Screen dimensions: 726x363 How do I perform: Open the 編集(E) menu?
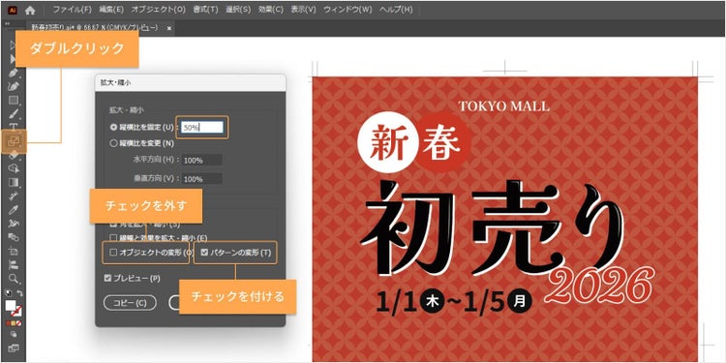tap(111, 10)
